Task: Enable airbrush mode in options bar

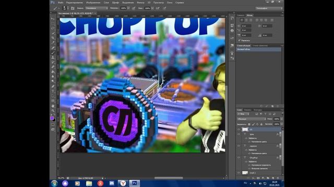Action: (x=158, y=8)
